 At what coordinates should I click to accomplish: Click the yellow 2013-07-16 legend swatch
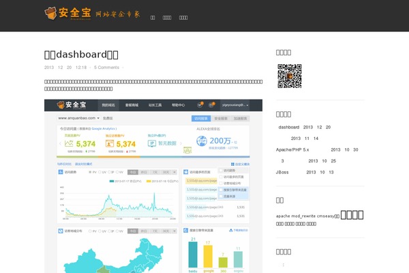tap(149, 181)
